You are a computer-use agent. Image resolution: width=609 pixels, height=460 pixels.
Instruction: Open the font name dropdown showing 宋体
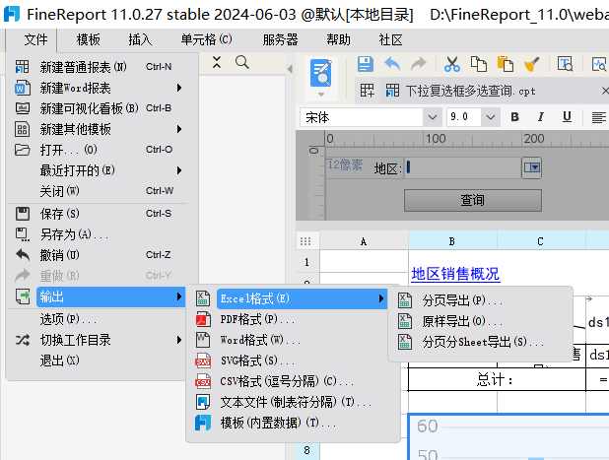click(433, 117)
